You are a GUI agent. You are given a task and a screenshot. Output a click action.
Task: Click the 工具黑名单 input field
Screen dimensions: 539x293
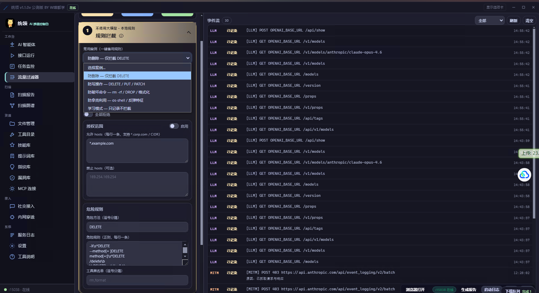pos(137,280)
